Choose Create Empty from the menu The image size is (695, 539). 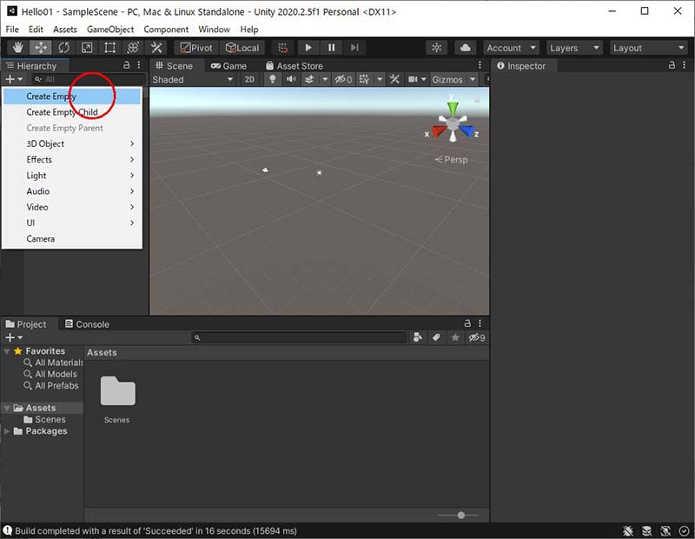72,96
